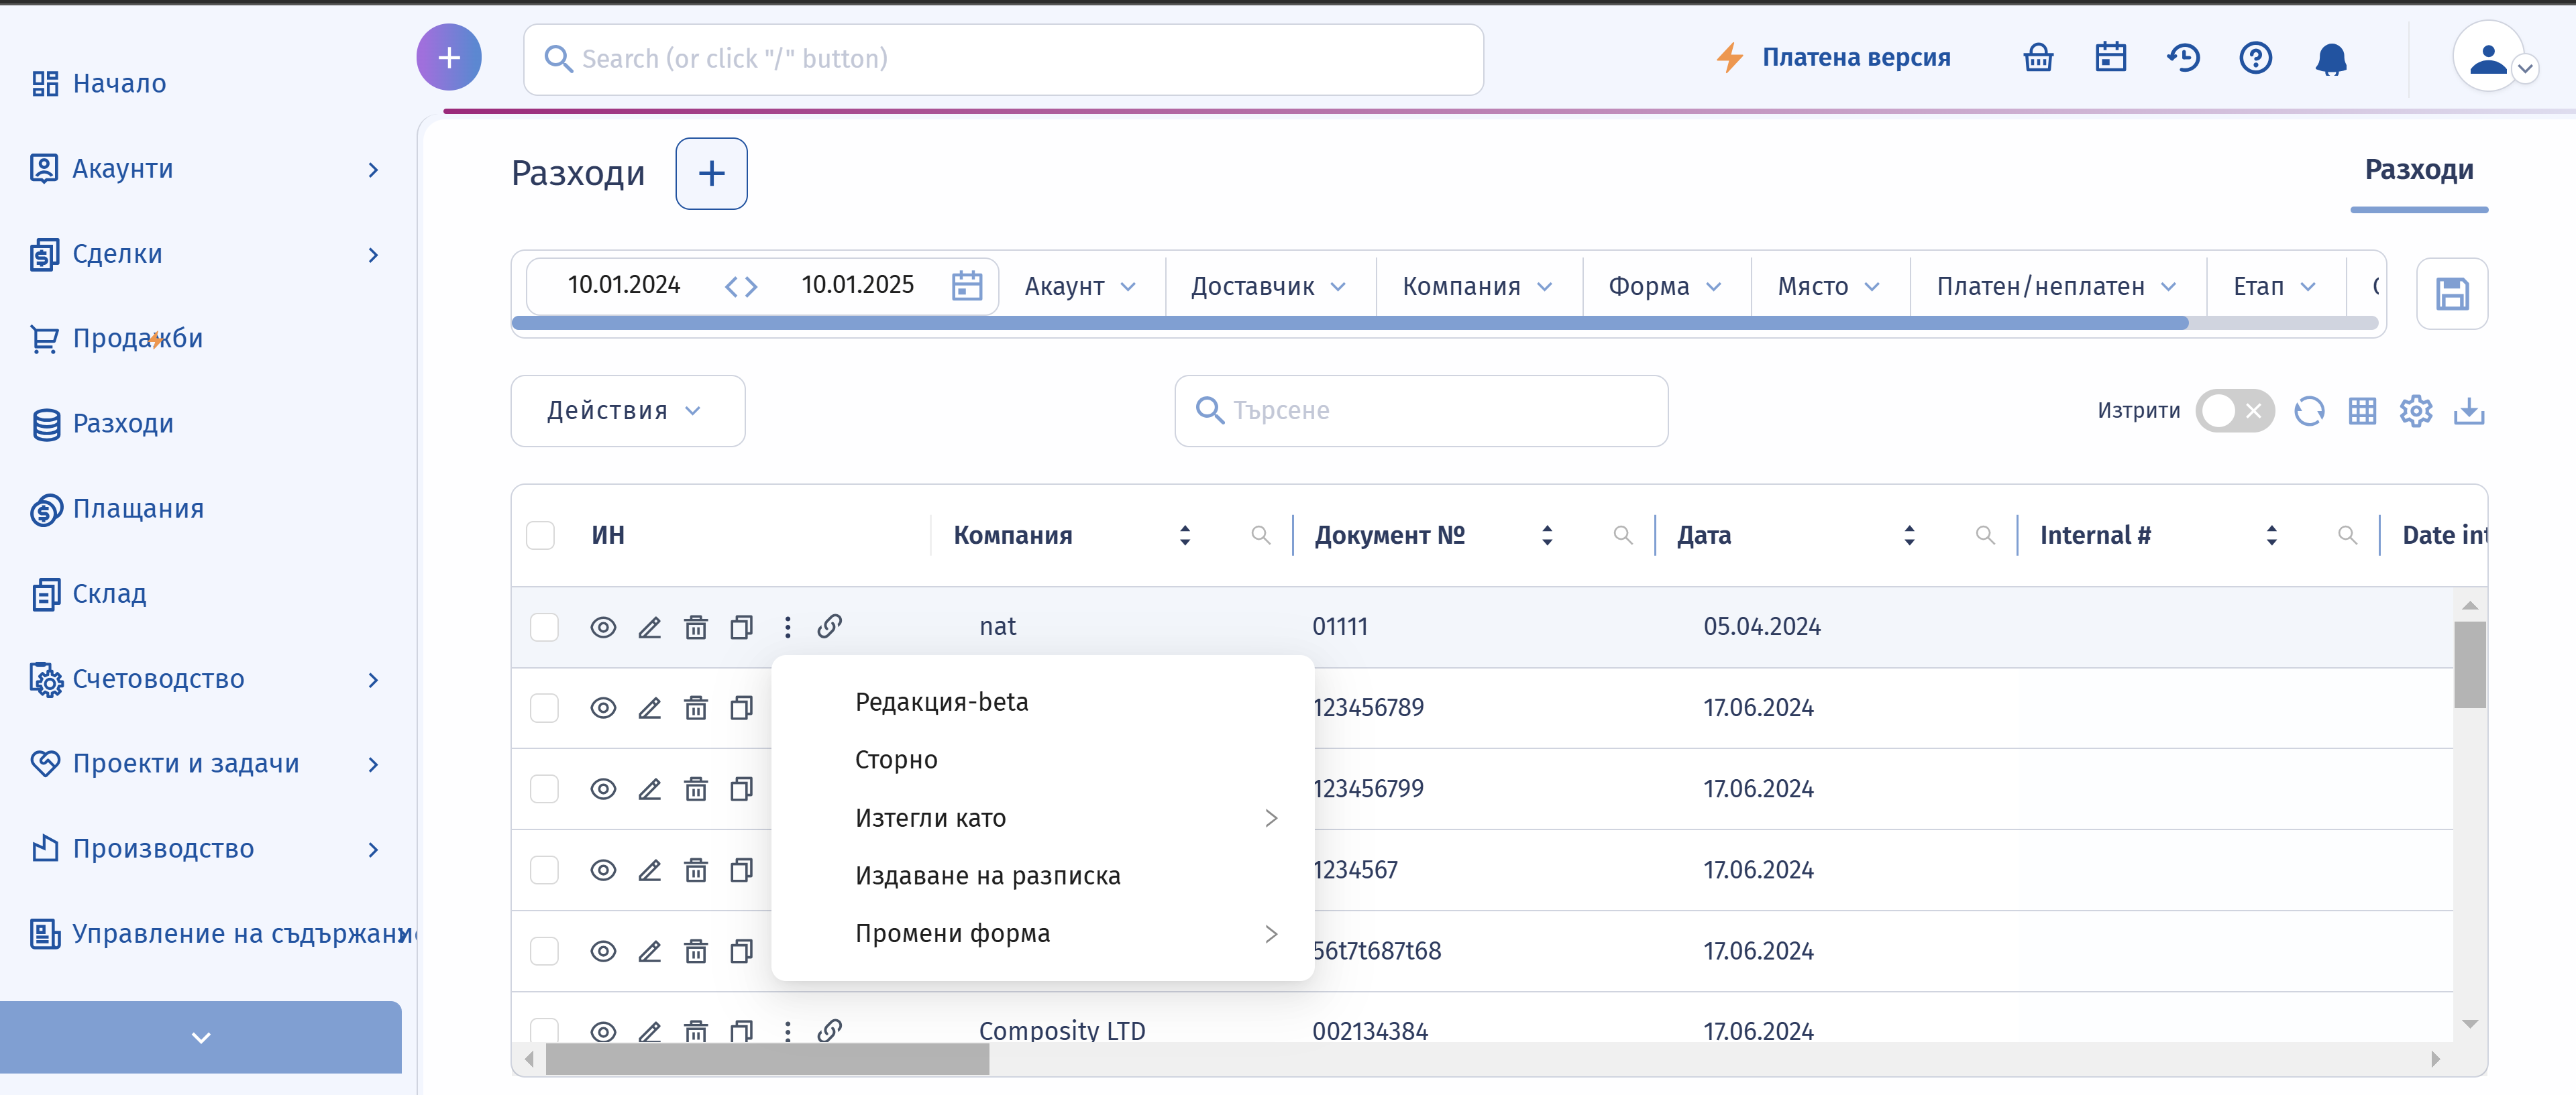Click the purple plus quick-add button
Image resolution: width=2576 pixels, height=1095 pixels.
pyautogui.click(x=449, y=57)
